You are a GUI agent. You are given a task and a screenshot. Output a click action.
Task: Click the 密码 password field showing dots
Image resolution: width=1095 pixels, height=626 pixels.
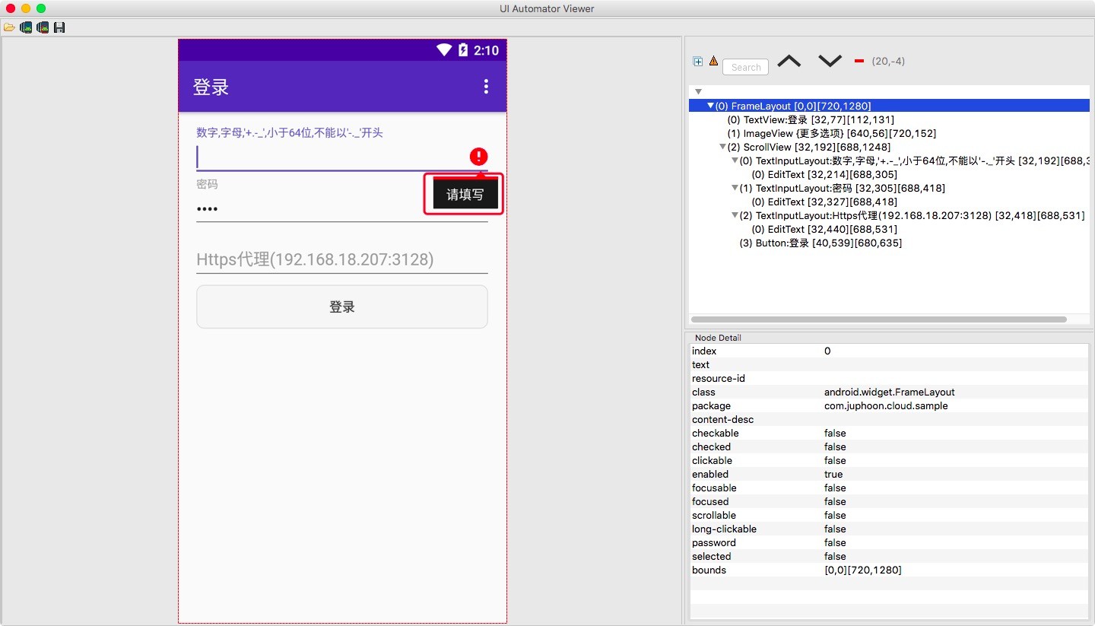(x=342, y=209)
